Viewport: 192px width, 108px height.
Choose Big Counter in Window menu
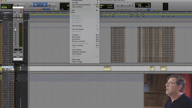[x=76, y=37]
